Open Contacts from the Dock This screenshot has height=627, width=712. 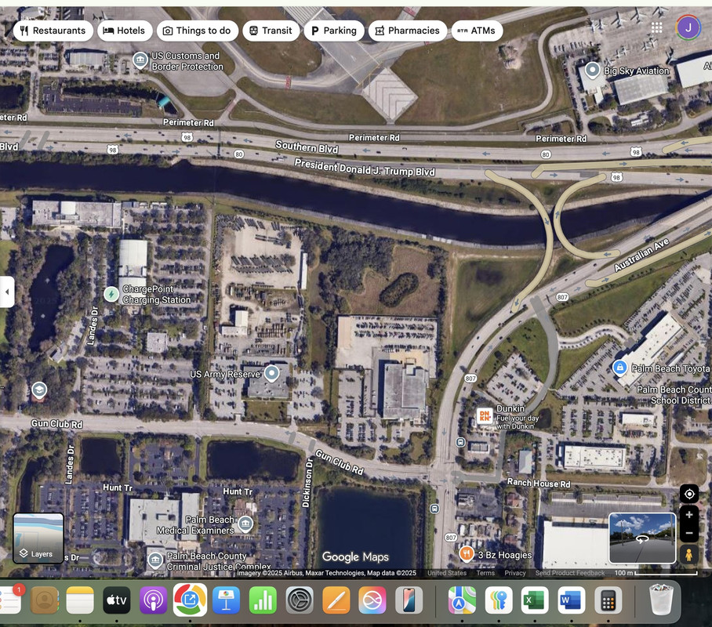pyautogui.click(x=45, y=600)
